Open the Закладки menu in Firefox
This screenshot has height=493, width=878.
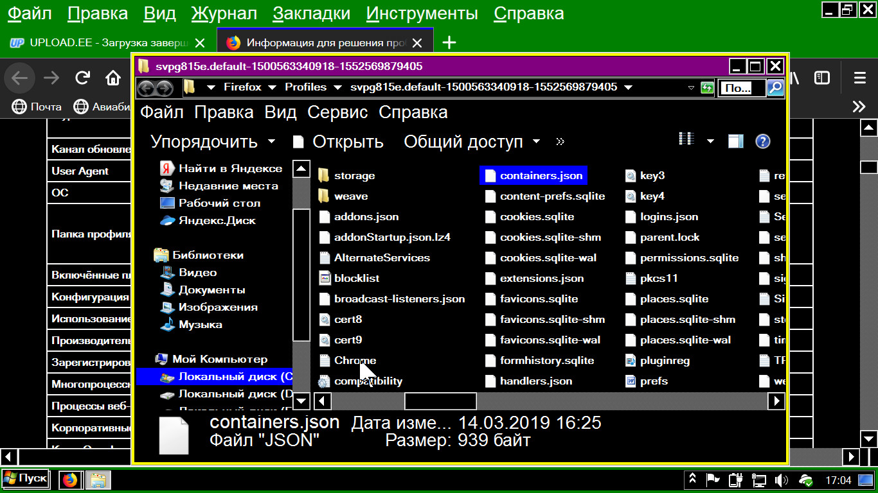311,13
